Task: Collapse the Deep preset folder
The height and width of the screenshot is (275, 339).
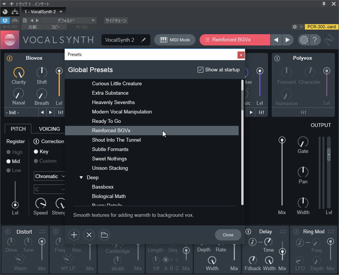Action: click(x=81, y=177)
